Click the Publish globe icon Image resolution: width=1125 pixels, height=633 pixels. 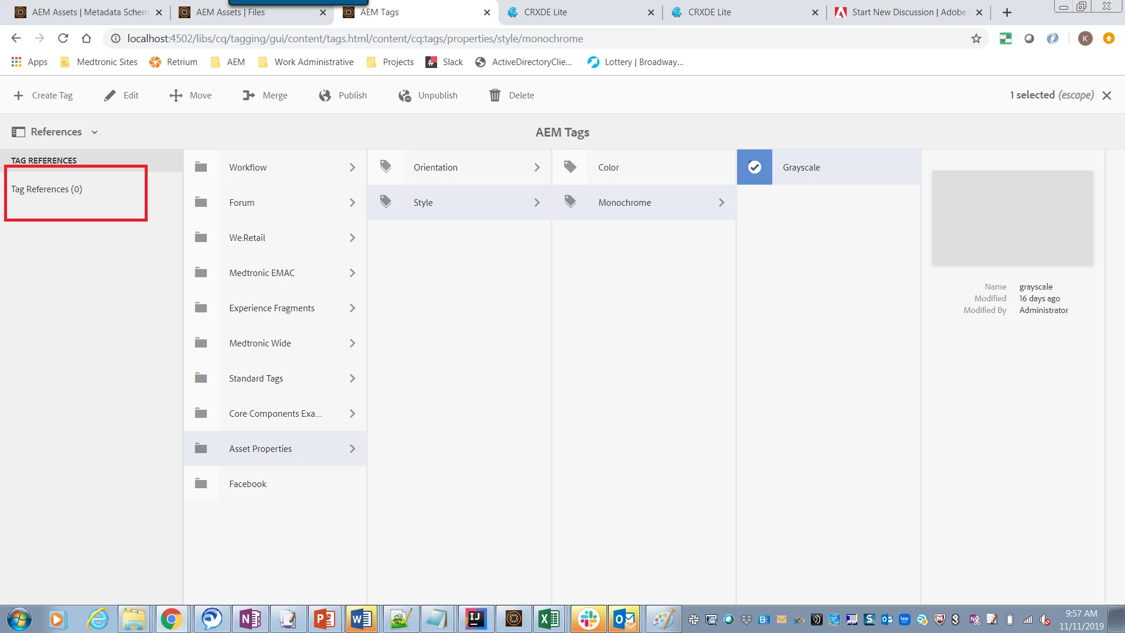pyautogui.click(x=325, y=96)
